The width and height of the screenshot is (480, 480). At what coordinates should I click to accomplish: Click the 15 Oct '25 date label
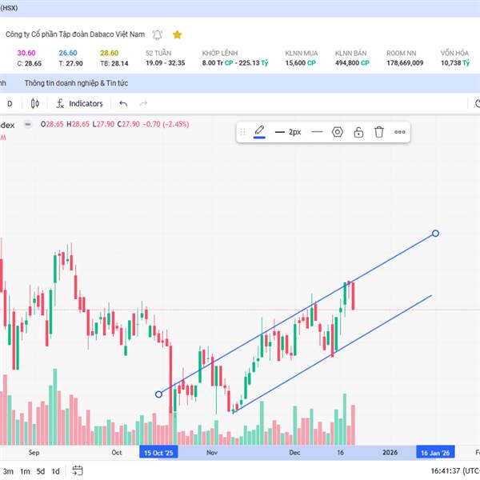coord(158,453)
